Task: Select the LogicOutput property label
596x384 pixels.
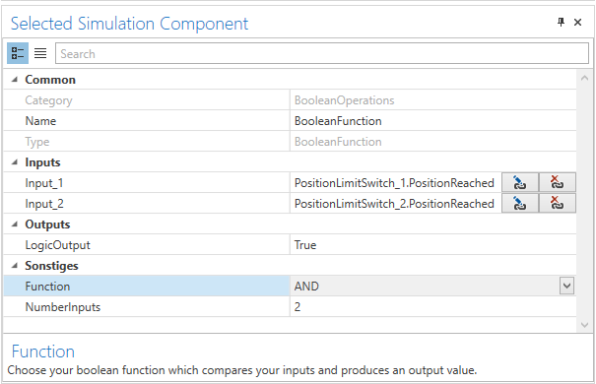Action: pos(58,245)
